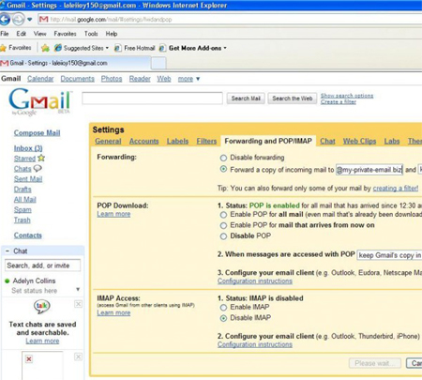422x380 pixels.
Task: Switch to Filters settings tab
Action: point(206,141)
